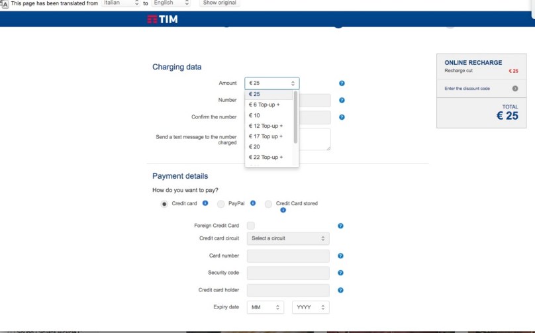Click Show original button
This screenshot has height=333, width=535.
click(x=219, y=3)
